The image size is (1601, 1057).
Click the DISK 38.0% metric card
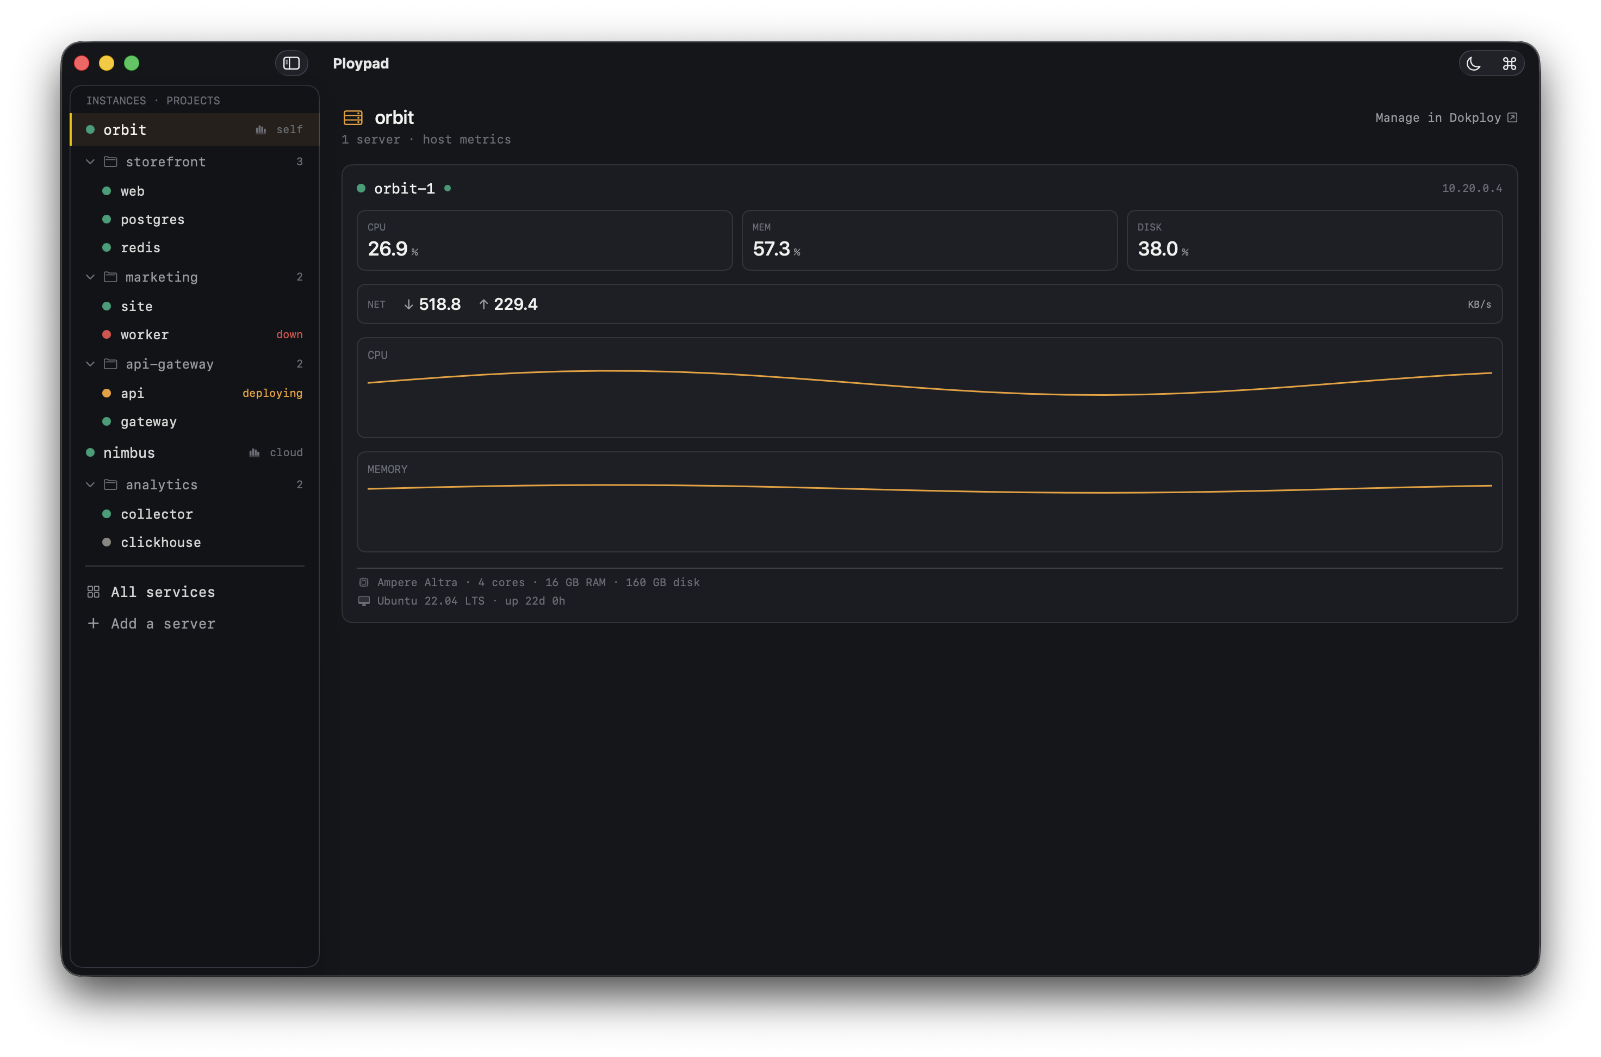tap(1314, 241)
